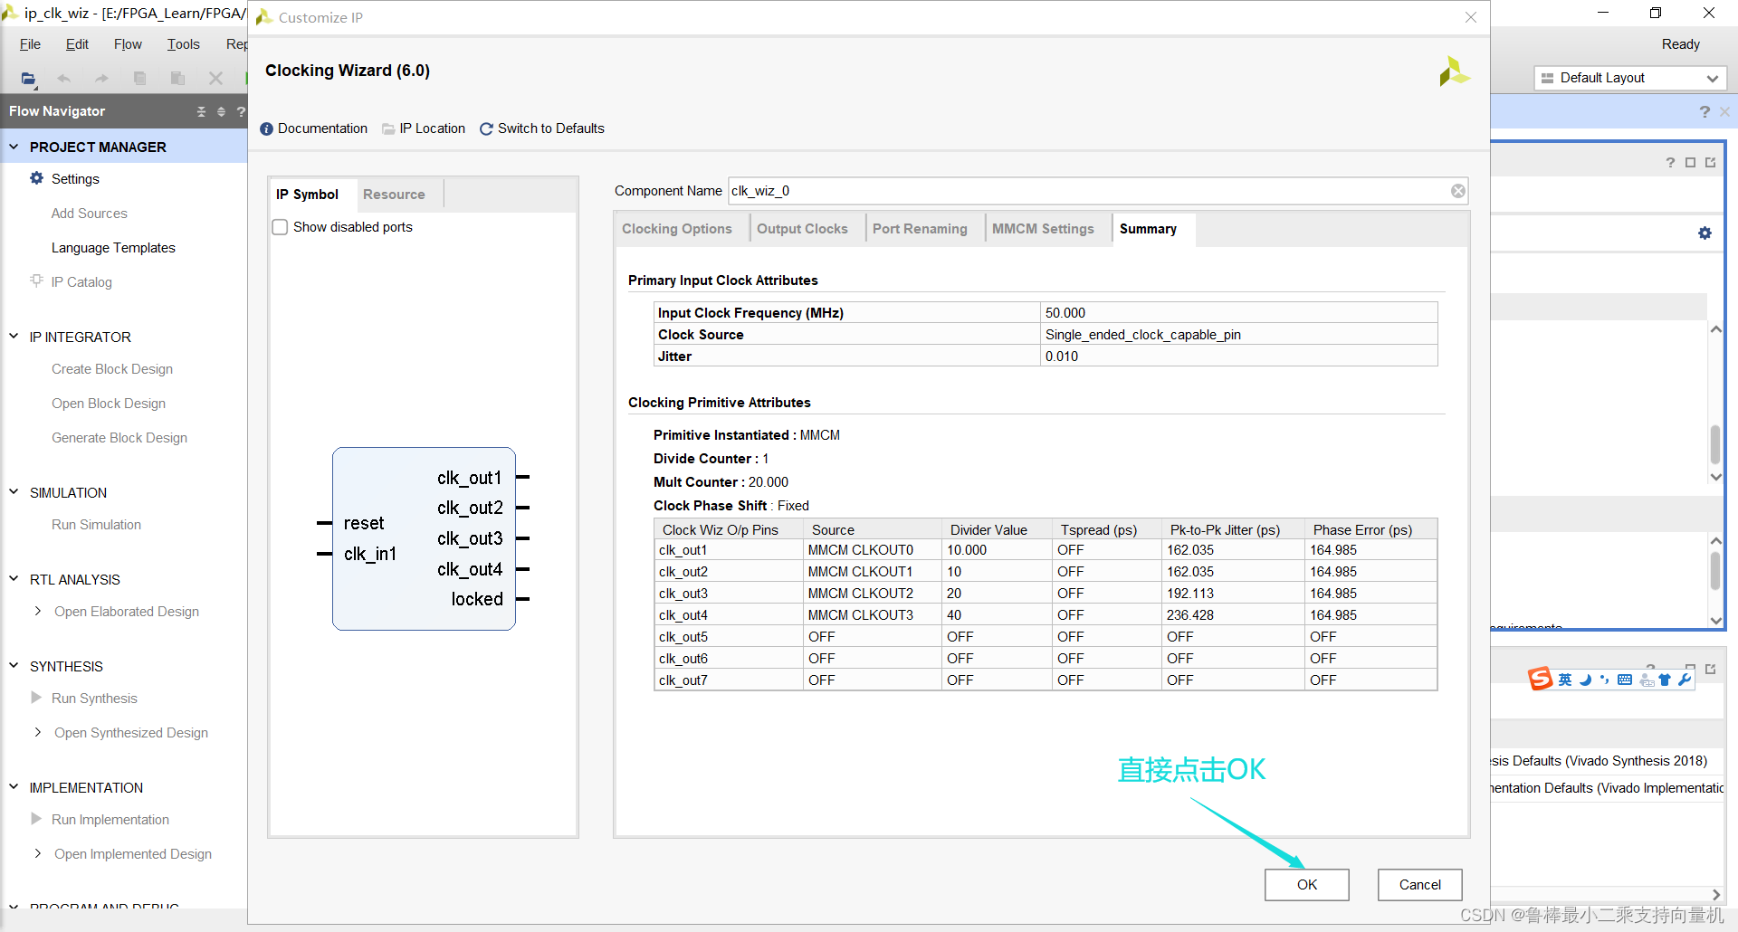Click Create Block Design

(x=112, y=369)
